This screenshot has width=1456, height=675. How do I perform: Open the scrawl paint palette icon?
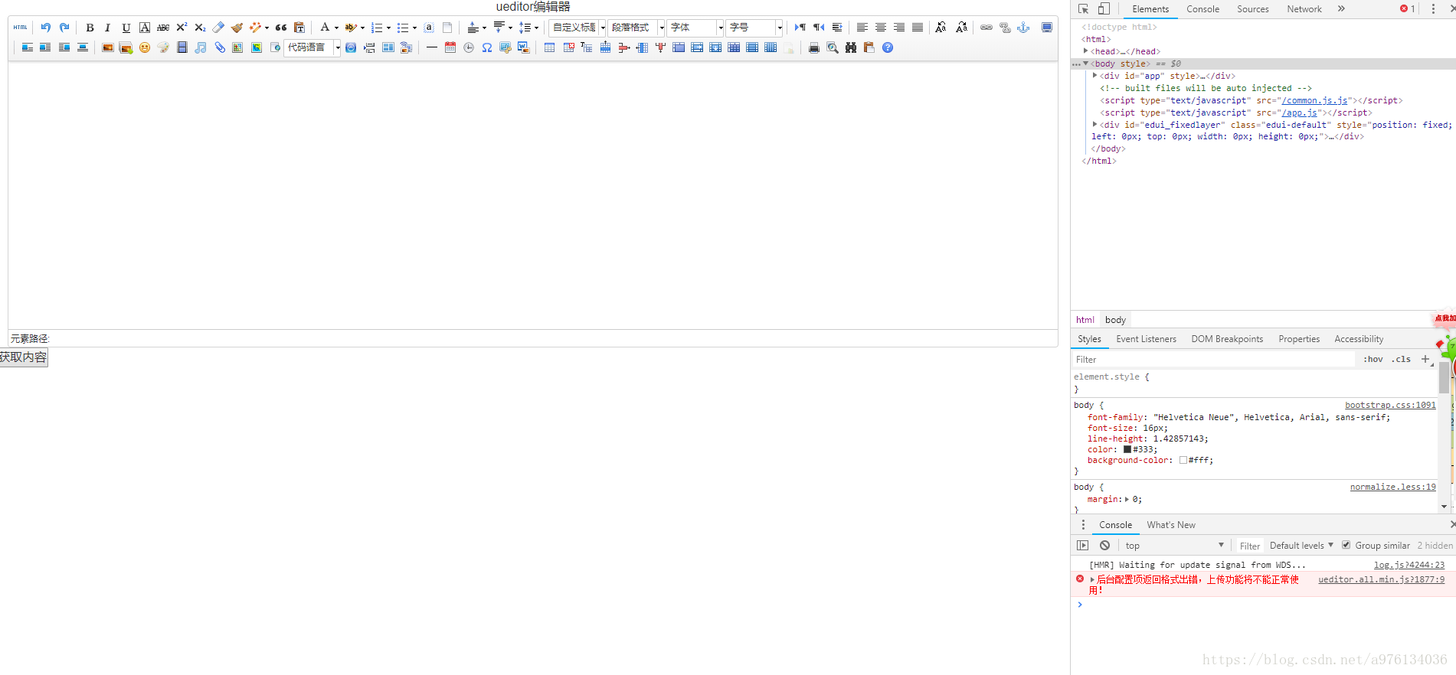pyautogui.click(x=163, y=47)
